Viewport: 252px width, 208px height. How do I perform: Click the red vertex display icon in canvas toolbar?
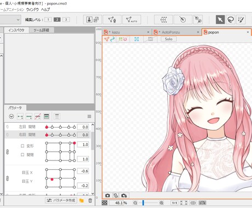(107, 39)
